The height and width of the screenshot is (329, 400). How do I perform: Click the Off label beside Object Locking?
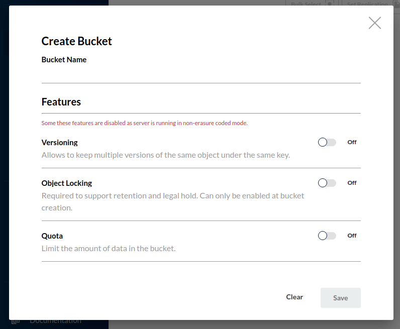[x=352, y=183]
